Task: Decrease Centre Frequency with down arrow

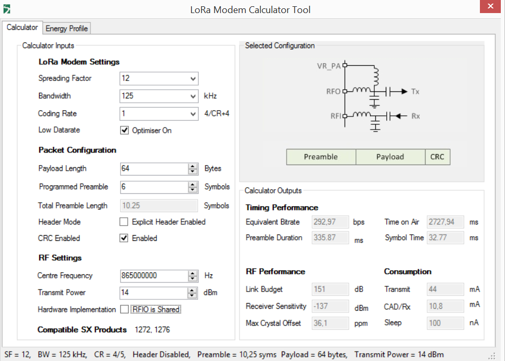Action: coord(192,278)
